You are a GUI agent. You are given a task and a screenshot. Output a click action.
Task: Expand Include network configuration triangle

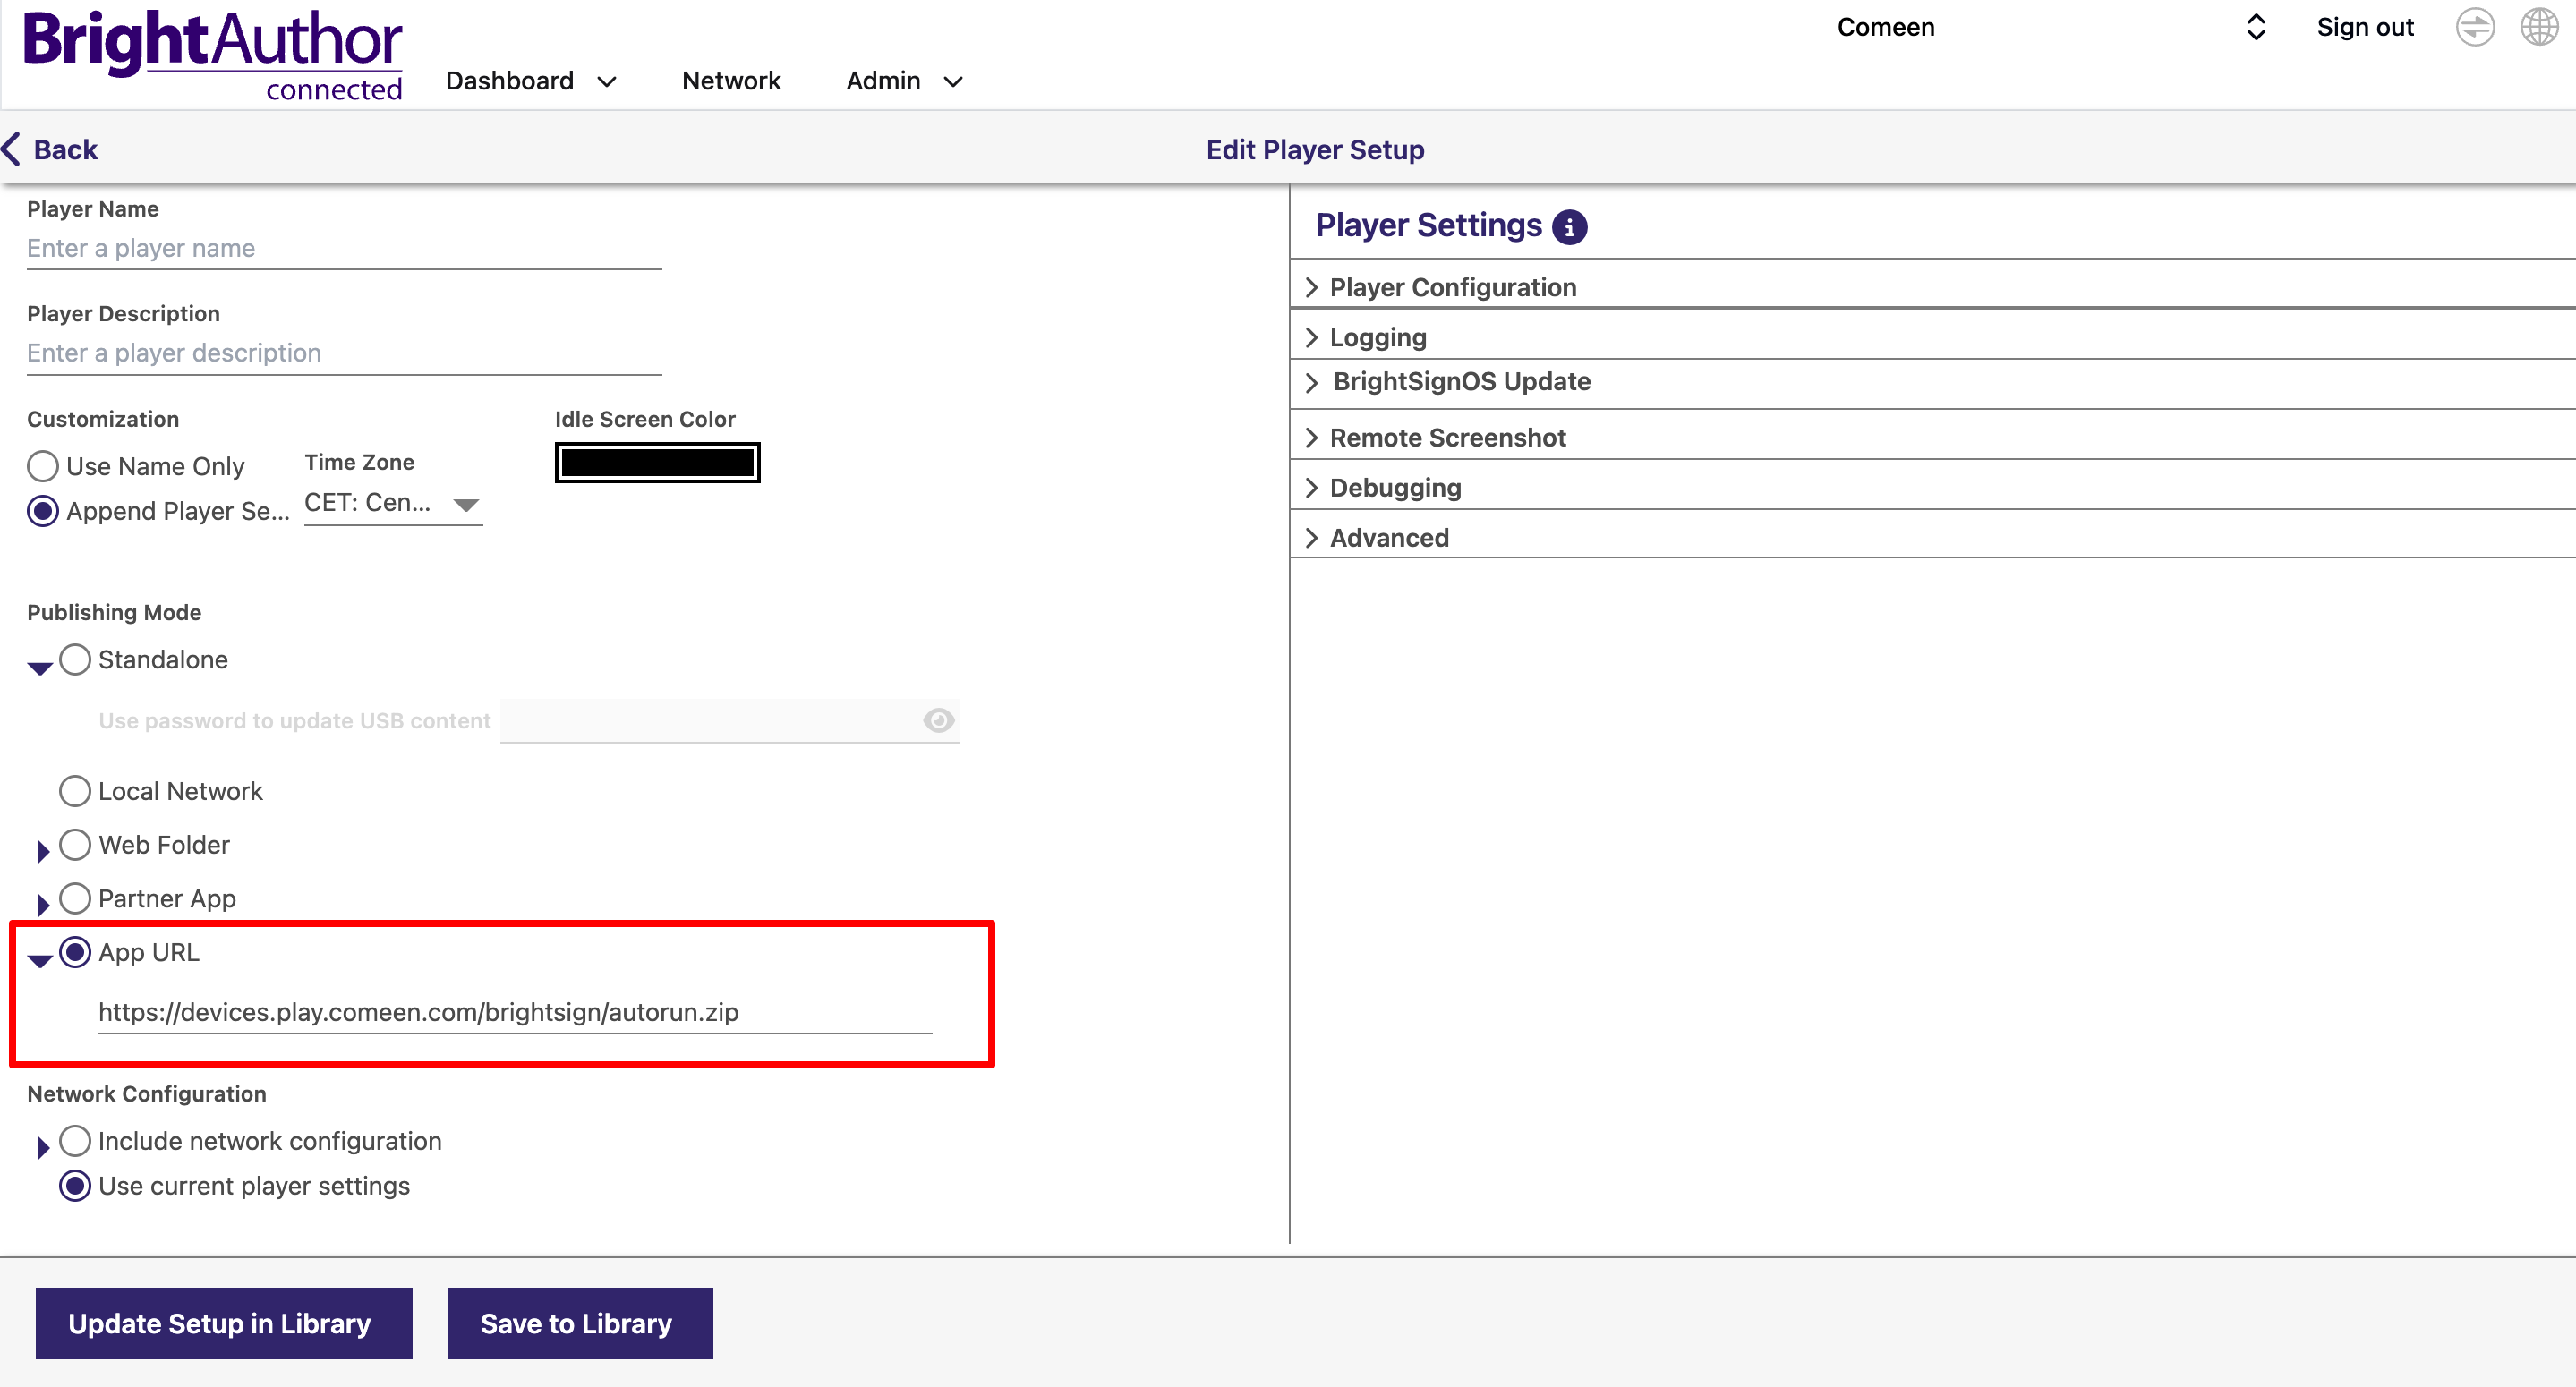(x=43, y=1148)
